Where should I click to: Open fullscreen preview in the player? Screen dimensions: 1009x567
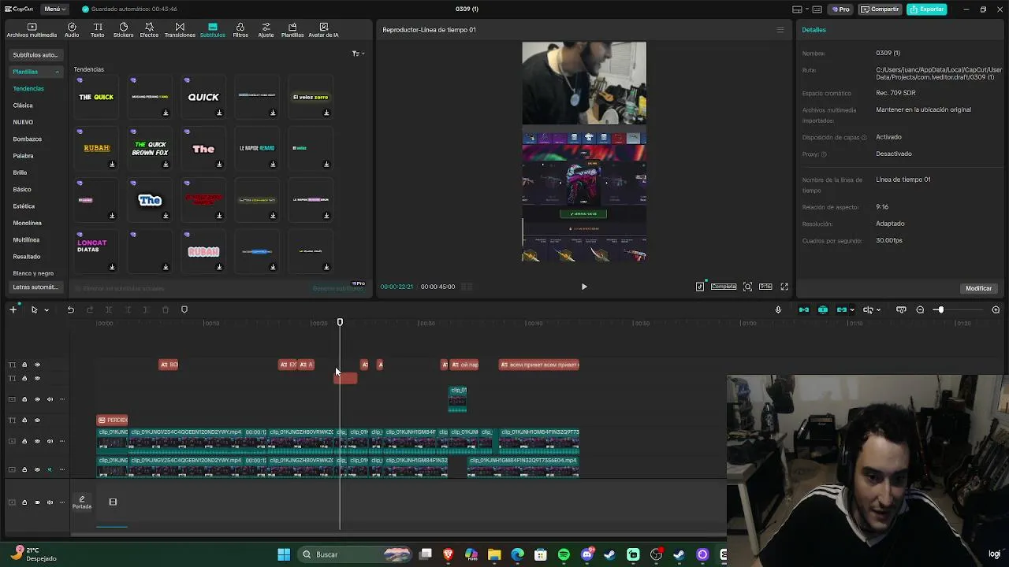pos(784,287)
